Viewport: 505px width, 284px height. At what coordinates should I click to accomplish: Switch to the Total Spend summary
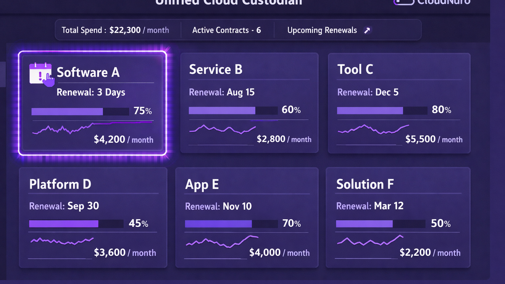click(x=117, y=30)
